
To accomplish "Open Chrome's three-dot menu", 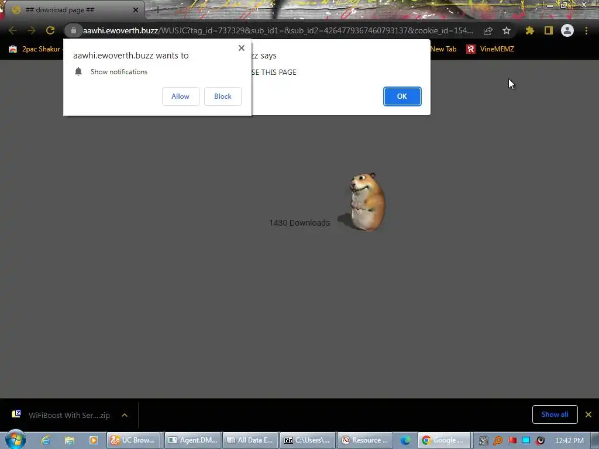I will (x=586, y=30).
